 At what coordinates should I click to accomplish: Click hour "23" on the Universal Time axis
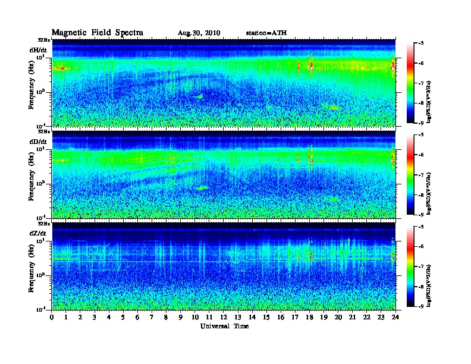(x=381, y=317)
